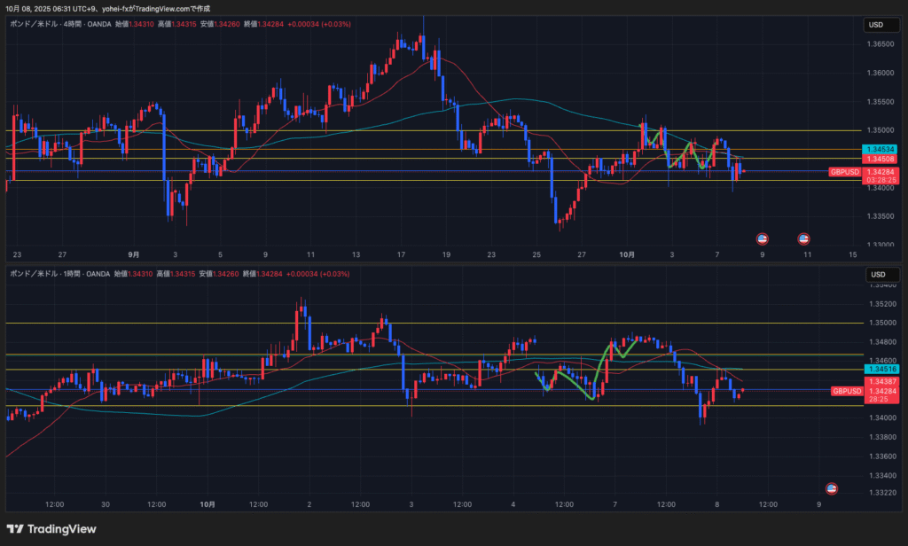Select the cyan 1.34534 price label

[x=881, y=150]
